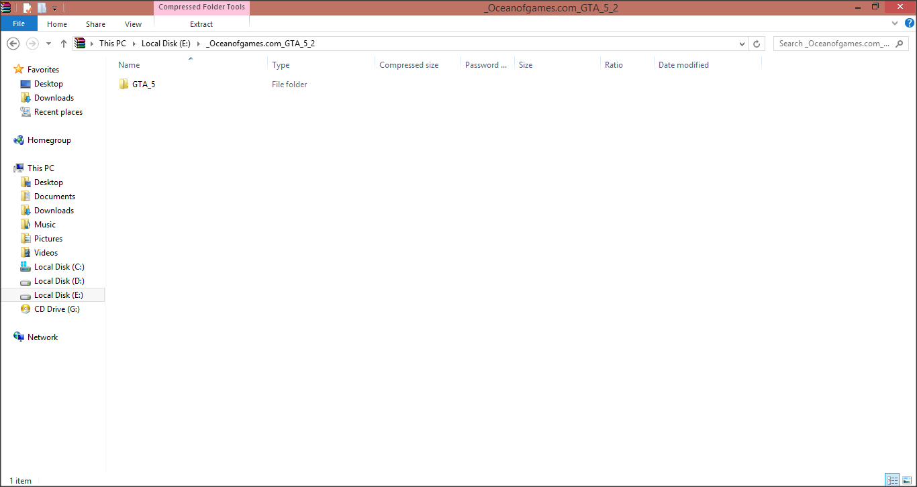The width and height of the screenshot is (917, 487).
Task: Click the 'File folder' type cell
Action: [289, 85]
